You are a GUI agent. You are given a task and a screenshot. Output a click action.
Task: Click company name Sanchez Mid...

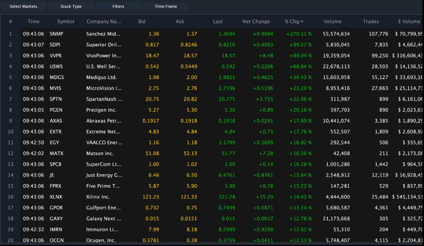tap(103, 34)
